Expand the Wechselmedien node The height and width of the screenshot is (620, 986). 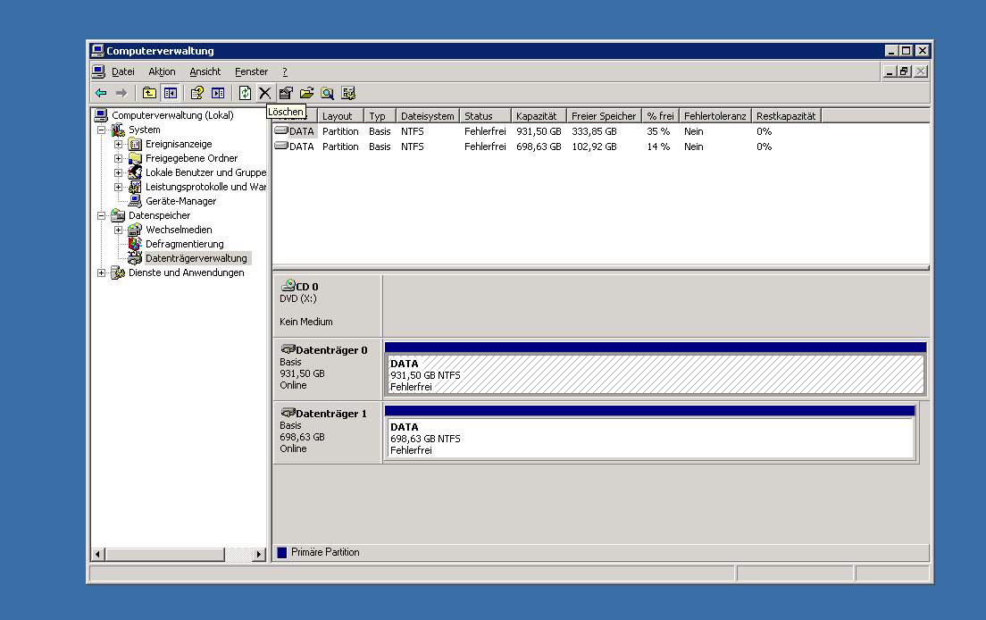point(118,230)
